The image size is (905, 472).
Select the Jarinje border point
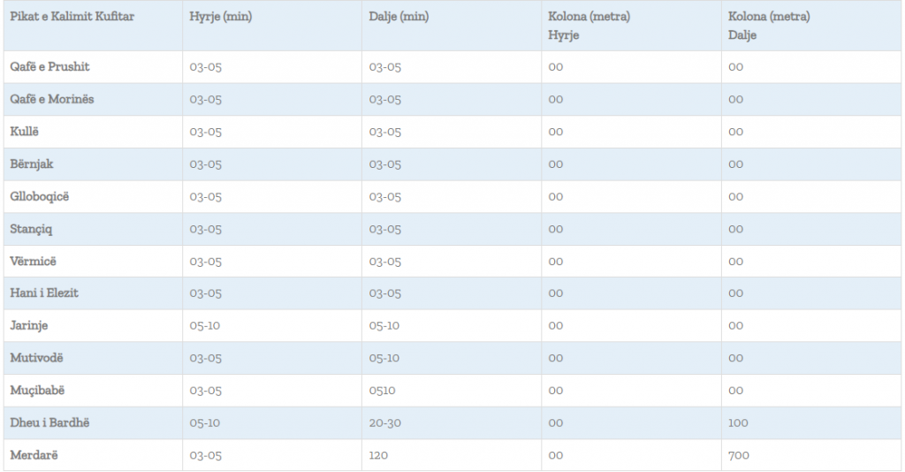tap(29, 326)
